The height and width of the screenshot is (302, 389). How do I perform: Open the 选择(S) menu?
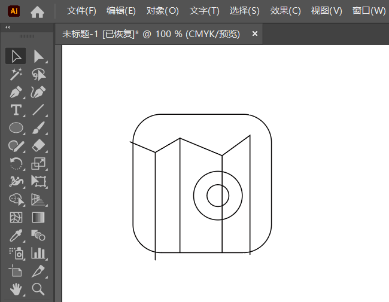tap(244, 11)
